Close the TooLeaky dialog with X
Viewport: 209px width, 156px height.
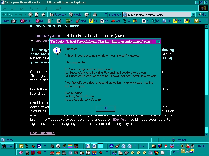pyautogui.click(x=158, y=42)
